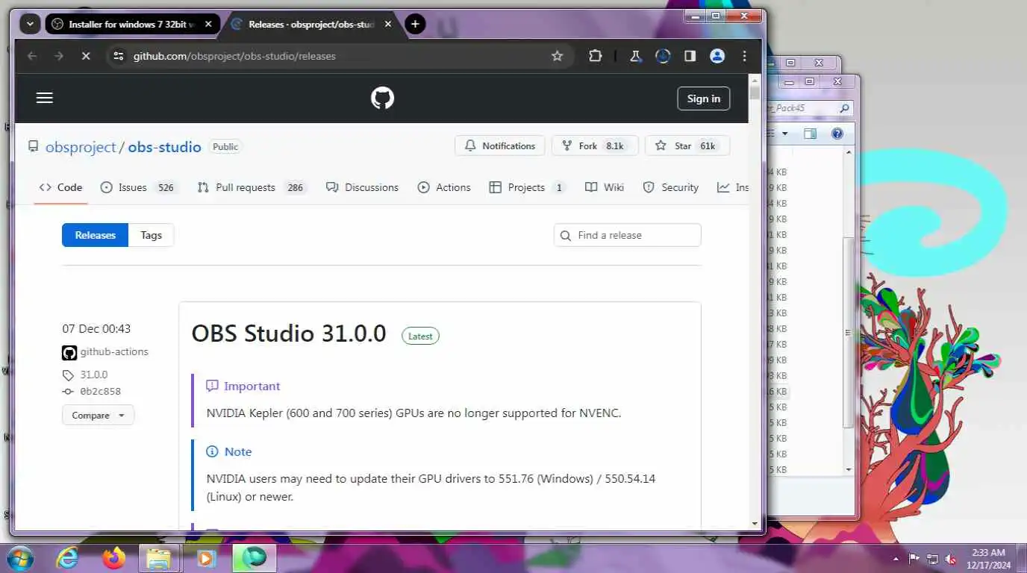Open the taskbar clock showing 2:33 AM

(x=988, y=558)
